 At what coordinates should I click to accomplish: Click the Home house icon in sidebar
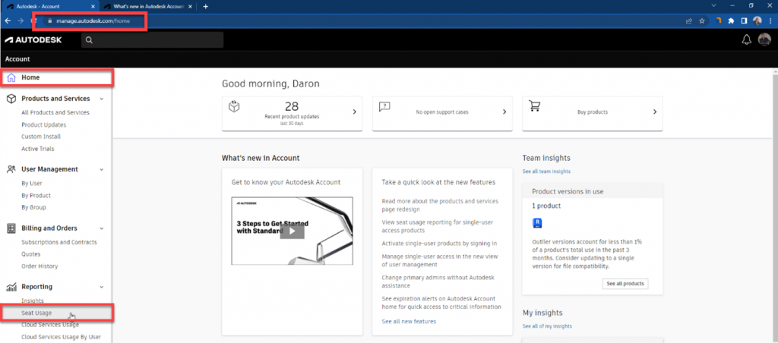tap(11, 78)
